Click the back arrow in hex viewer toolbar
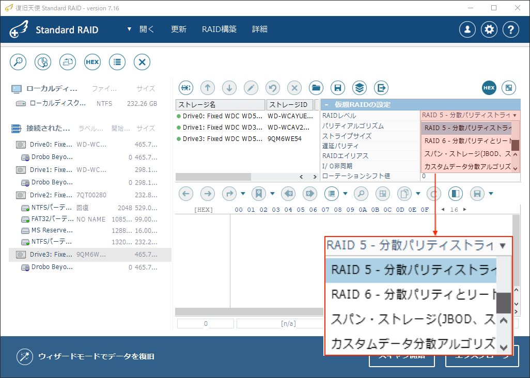This screenshot has width=530, height=378. 186,194
